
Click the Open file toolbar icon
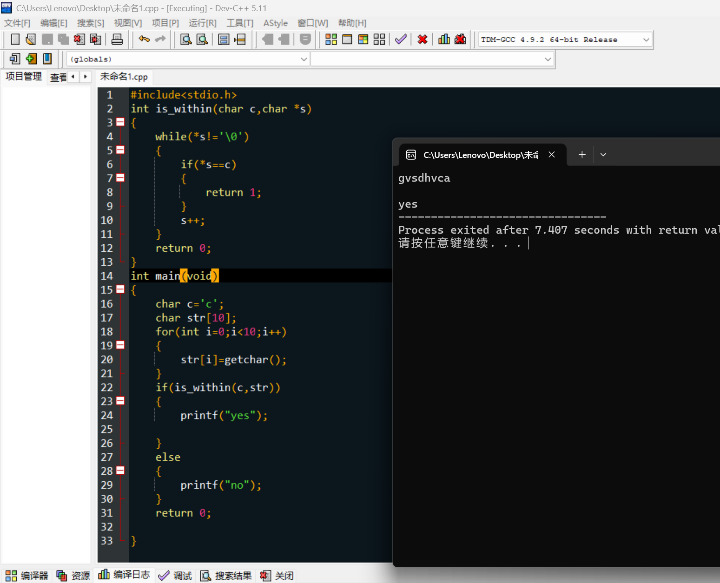(x=31, y=39)
